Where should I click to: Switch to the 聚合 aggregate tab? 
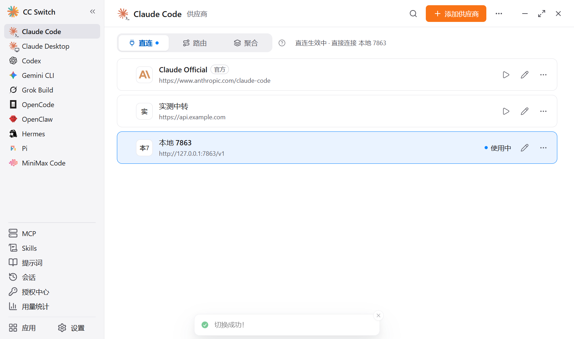246,43
